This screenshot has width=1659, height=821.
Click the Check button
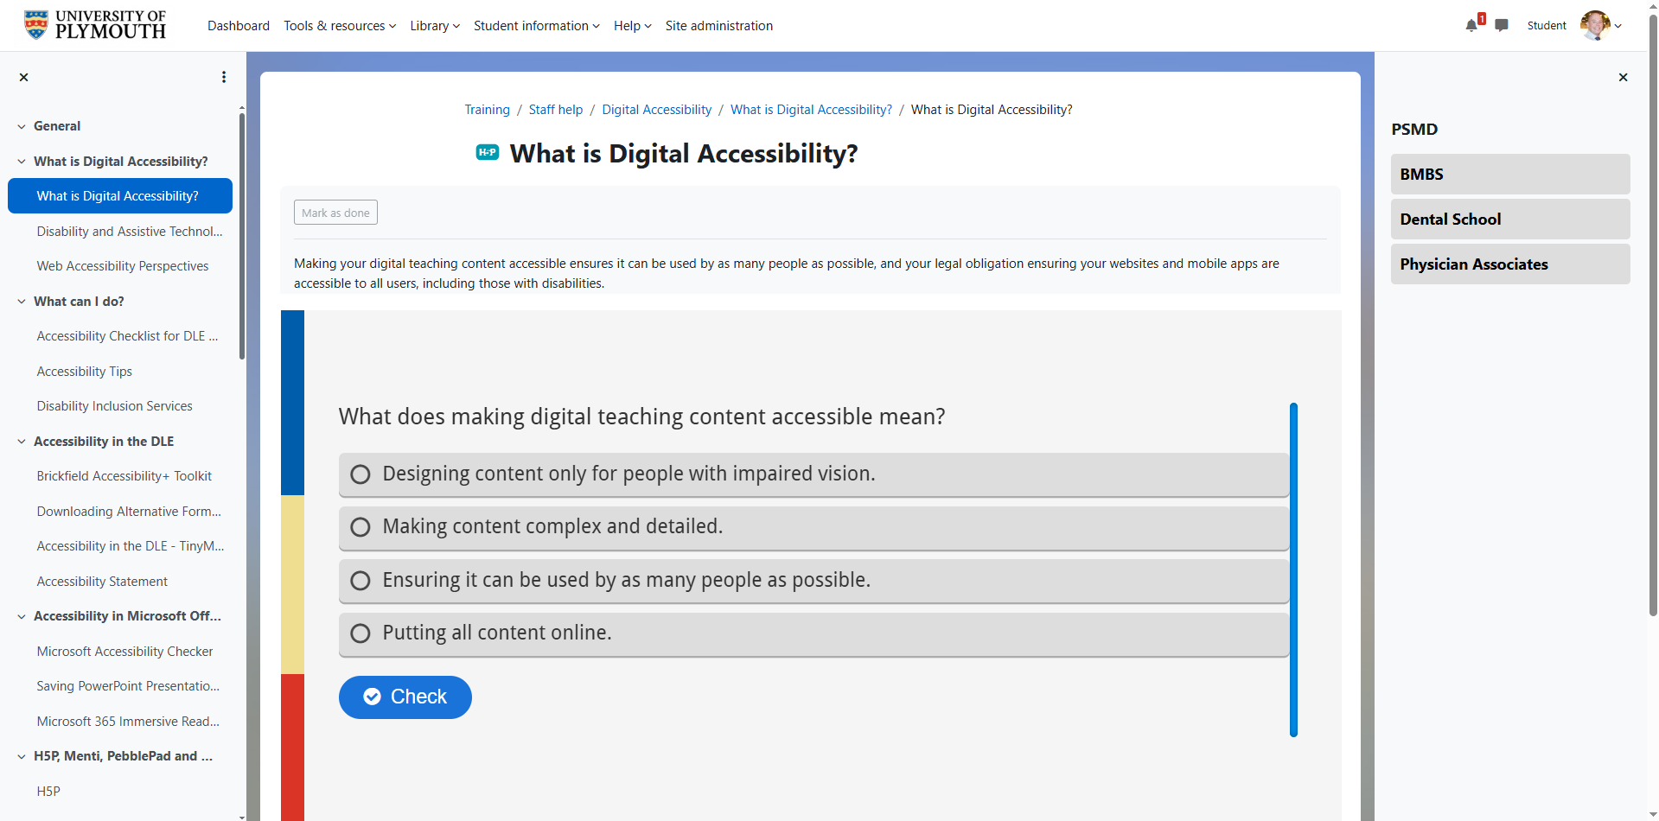coord(405,697)
